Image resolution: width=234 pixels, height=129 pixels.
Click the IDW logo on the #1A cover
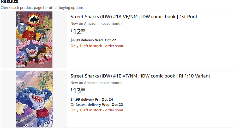(x=18, y=14)
